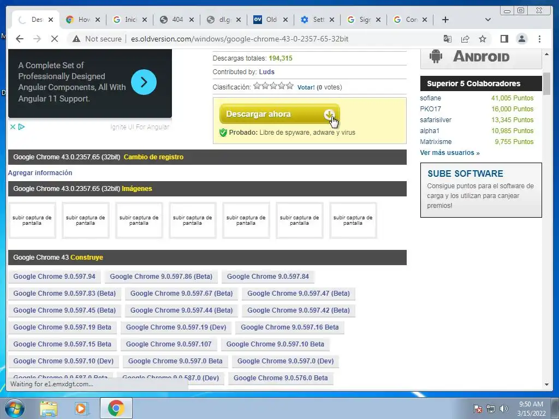
Task: Close the 404 tab
Action: (x=192, y=20)
